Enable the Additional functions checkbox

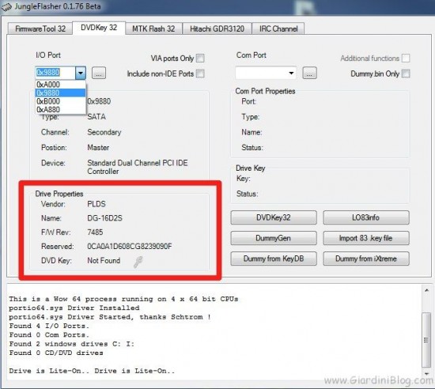406,59
